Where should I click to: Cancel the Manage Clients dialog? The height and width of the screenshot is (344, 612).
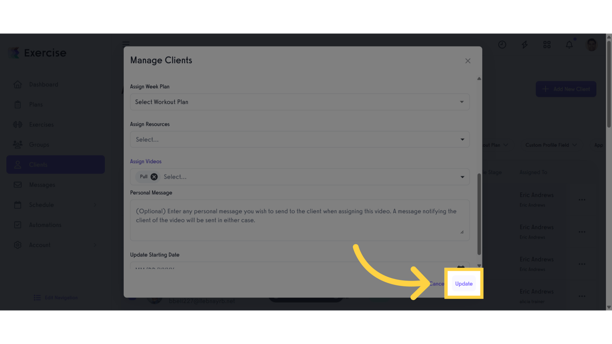(x=437, y=284)
